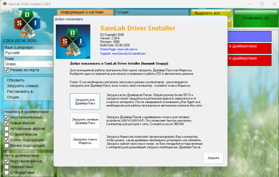Click the Закрыть button in the welcome dialog
279x177 pixels.
[213, 158]
